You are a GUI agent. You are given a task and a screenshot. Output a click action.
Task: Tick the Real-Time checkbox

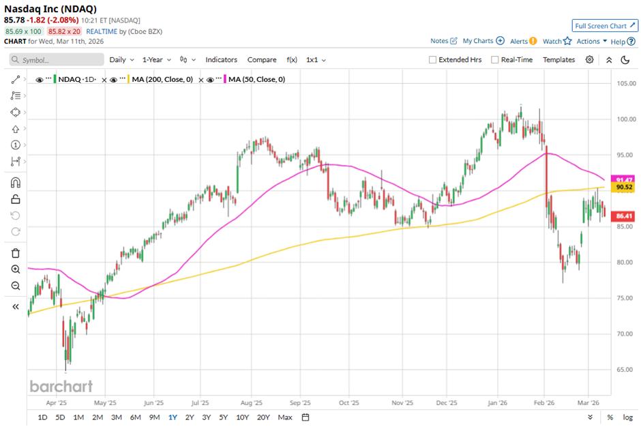tap(495, 60)
